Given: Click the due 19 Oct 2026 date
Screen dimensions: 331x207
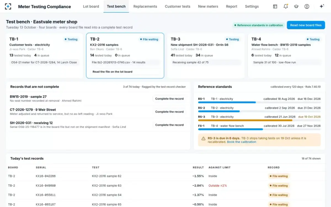Looking at the screenshot, I should pyautogui.click(x=309, y=117).
